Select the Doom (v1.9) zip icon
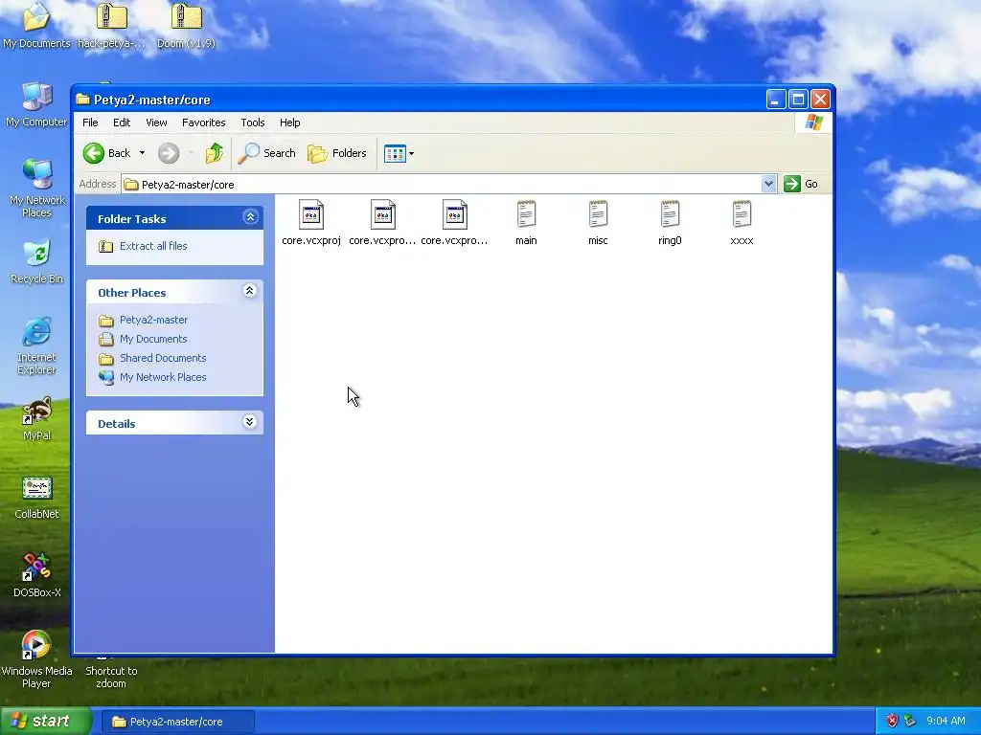This screenshot has width=981, height=735. tap(187, 25)
